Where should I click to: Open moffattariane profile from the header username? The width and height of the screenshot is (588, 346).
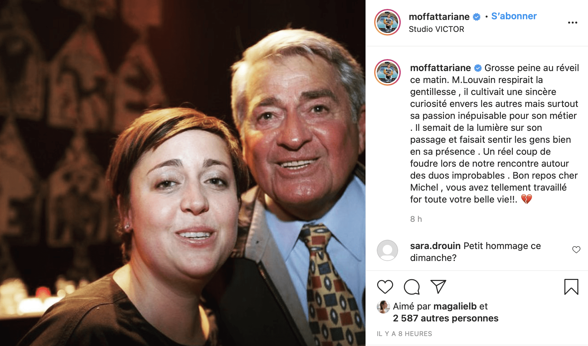[x=439, y=17]
